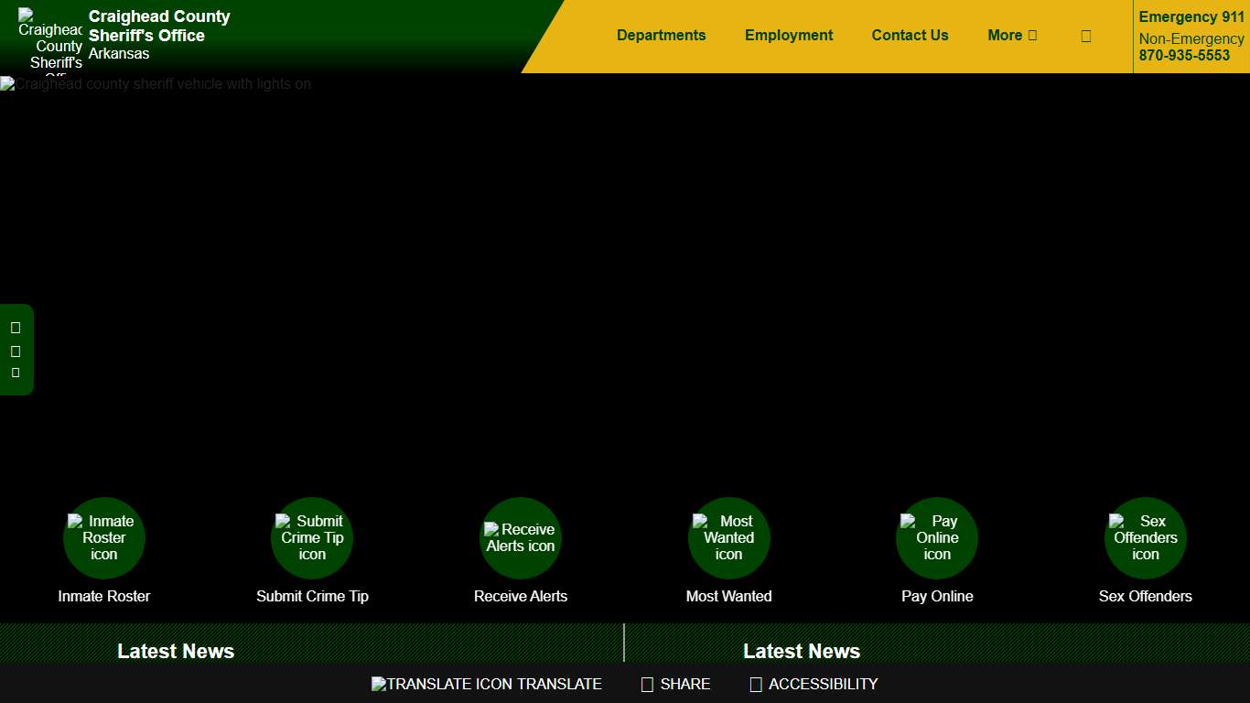Open the Departments menu
1250x703 pixels.
pyautogui.click(x=661, y=36)
